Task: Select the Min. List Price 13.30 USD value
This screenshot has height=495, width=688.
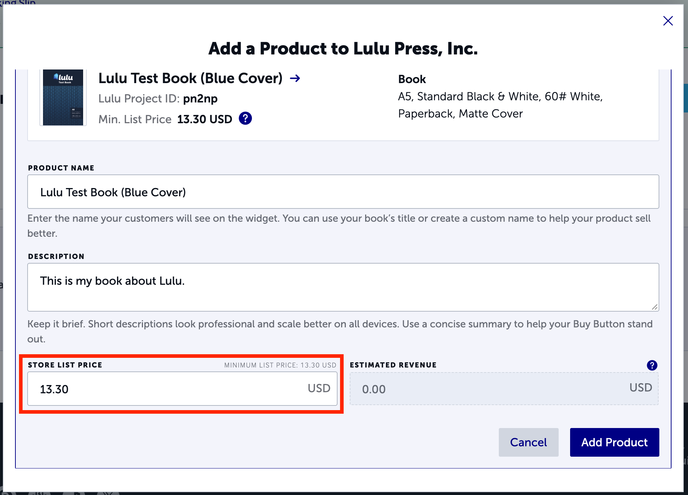Action: (205, 119)
